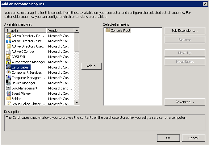The width and height of the screenshot is (209, 145).
Task: Select the Folder snap-in entry
Action: pyautogui.click(x=16, y=99)
